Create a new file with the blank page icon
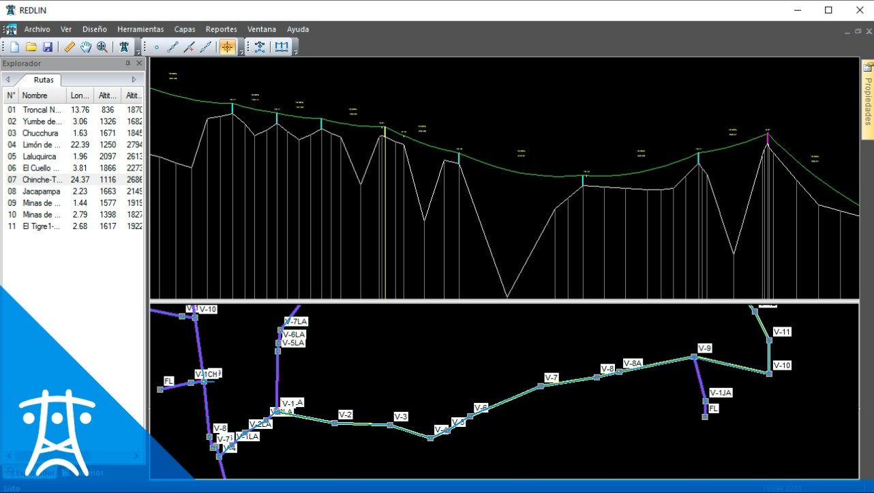874x493 pixels. click(14, 47)
